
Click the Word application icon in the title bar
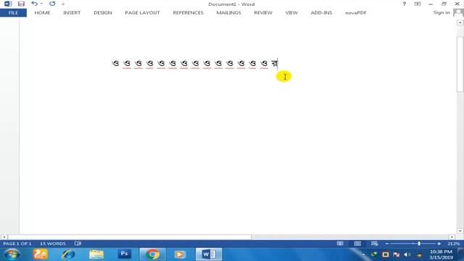pos(8,4)
